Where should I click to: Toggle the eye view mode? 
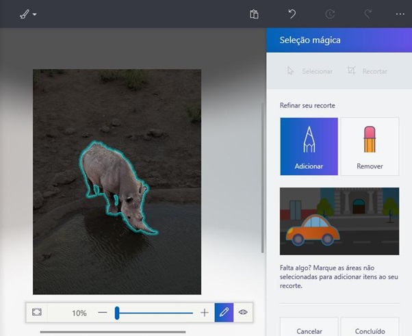[x=243, y=312]
